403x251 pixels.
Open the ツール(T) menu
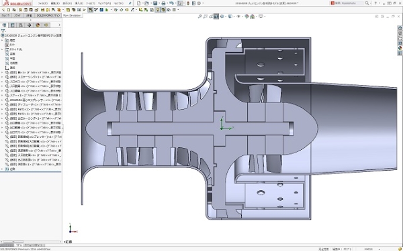point(91,3)
